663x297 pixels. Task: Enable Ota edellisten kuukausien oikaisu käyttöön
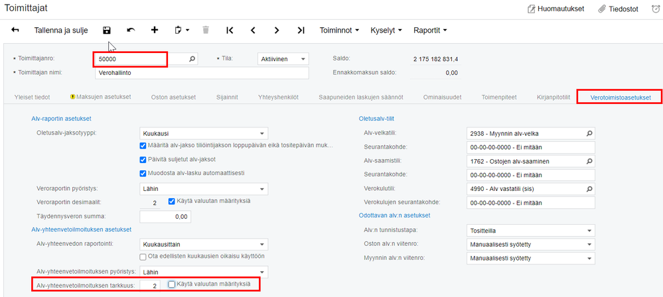[143, 257]
